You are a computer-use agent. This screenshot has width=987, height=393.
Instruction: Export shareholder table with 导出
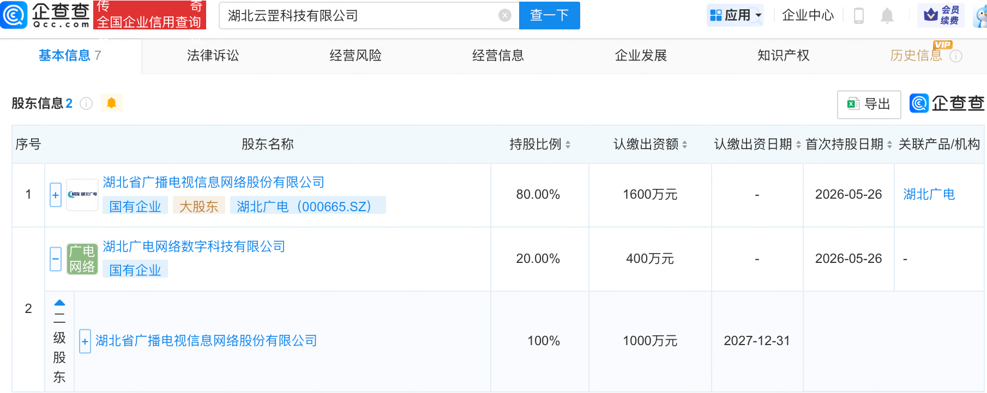pyautogui.click(x=869, y=104)
